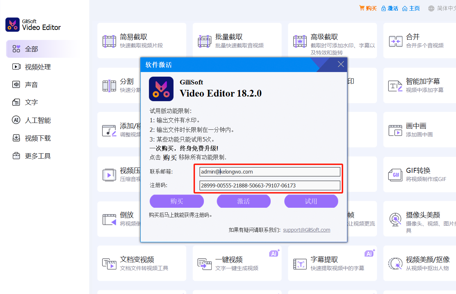Open the 简体中文 language selector
The image size is (456, 294).
pos(442,8)
